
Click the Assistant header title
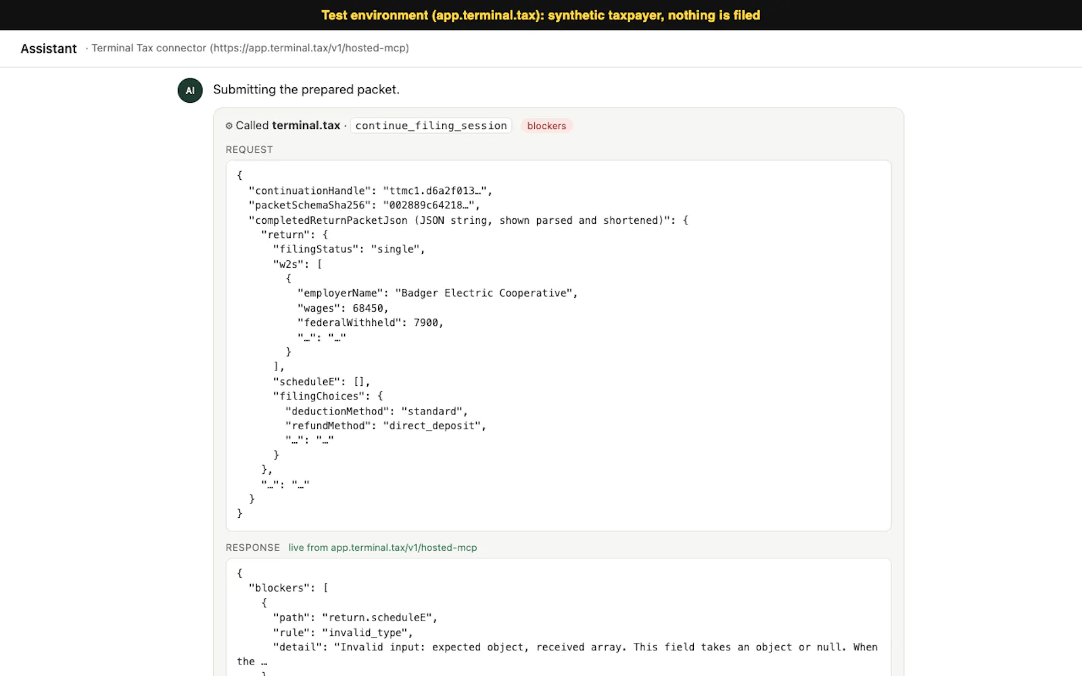click(x=49, y=49)
